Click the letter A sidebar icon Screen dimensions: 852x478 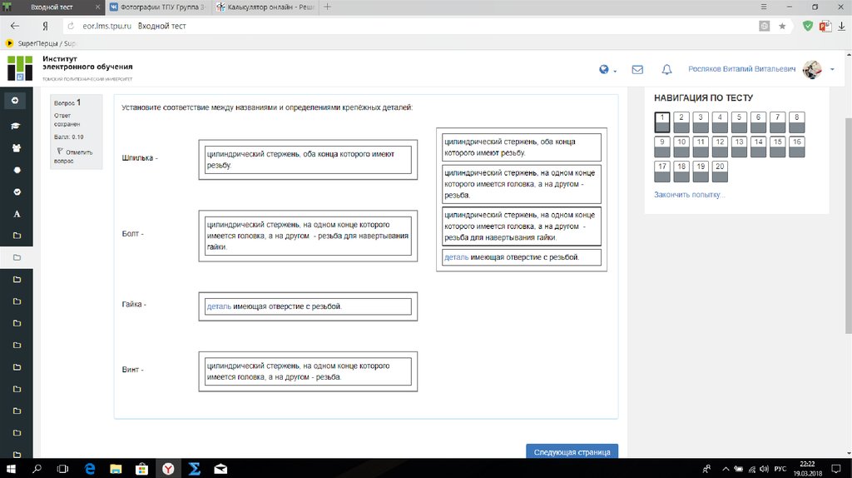pos(17,214)
